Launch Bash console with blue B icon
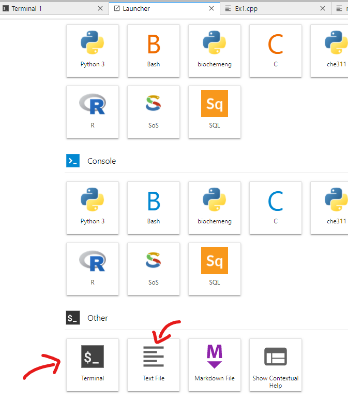Image resolution: width=348 pixels, height=398 pixels. 154,208
